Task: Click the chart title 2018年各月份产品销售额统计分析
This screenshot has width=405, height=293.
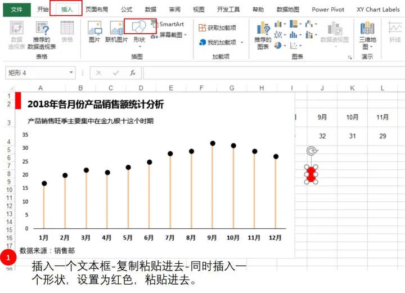Action: tap(96, 104)
